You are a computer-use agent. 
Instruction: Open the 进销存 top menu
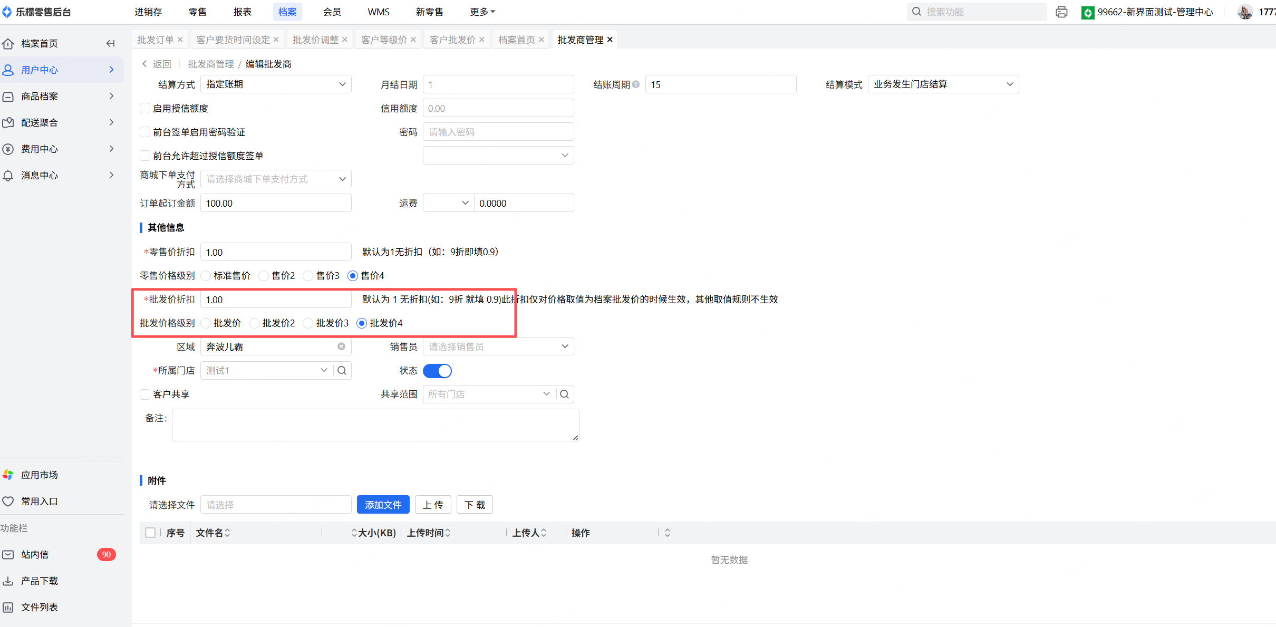pyautogui.click(x=148, y=12)
